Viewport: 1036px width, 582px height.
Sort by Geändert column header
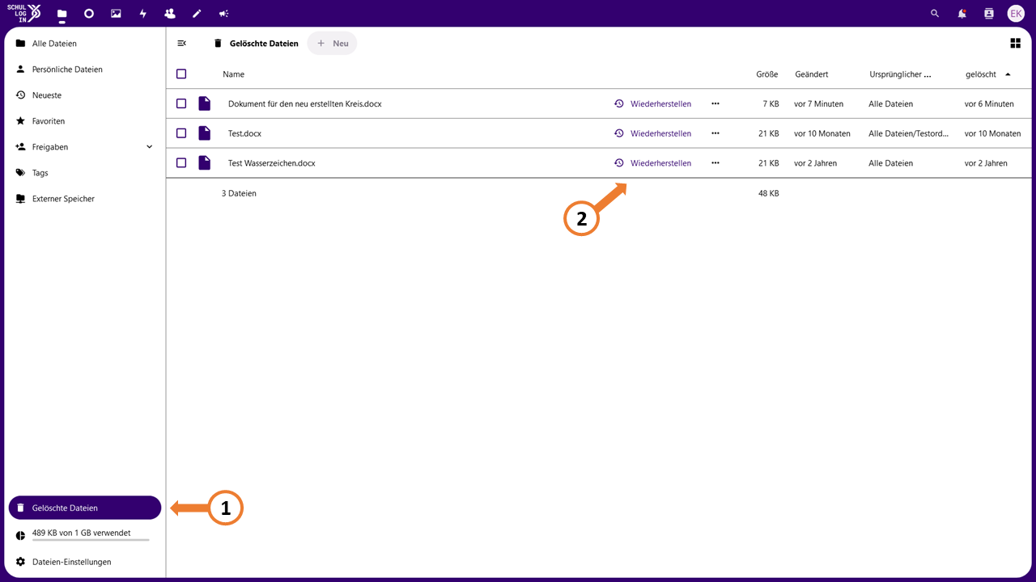(812, 74)
